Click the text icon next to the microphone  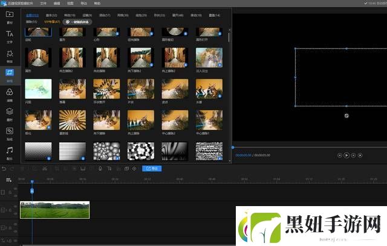[109, 169]
